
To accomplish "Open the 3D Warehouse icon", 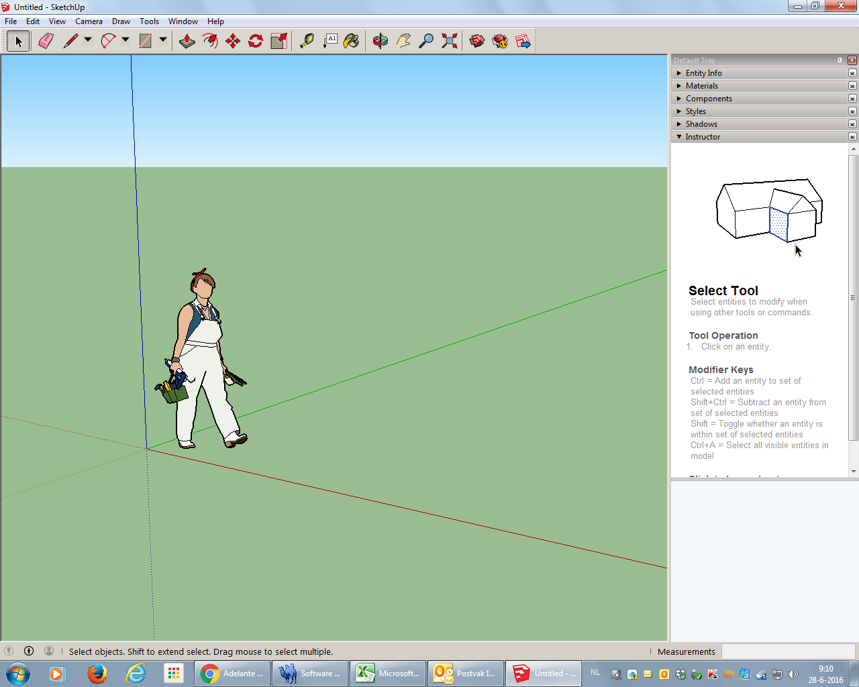I will pos(477,42).
